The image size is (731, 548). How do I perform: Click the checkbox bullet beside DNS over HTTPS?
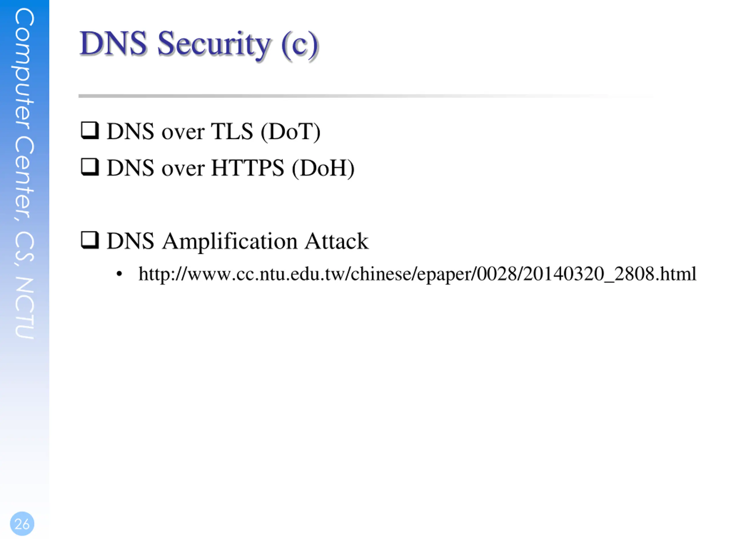[90, 167]
